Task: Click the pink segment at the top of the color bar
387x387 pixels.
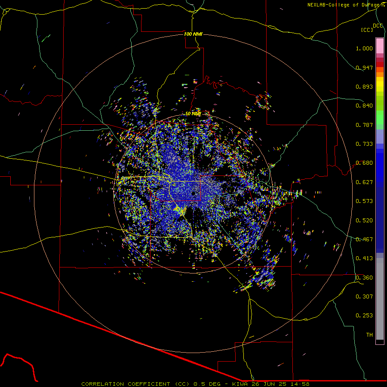Action: tap(380, 46)
